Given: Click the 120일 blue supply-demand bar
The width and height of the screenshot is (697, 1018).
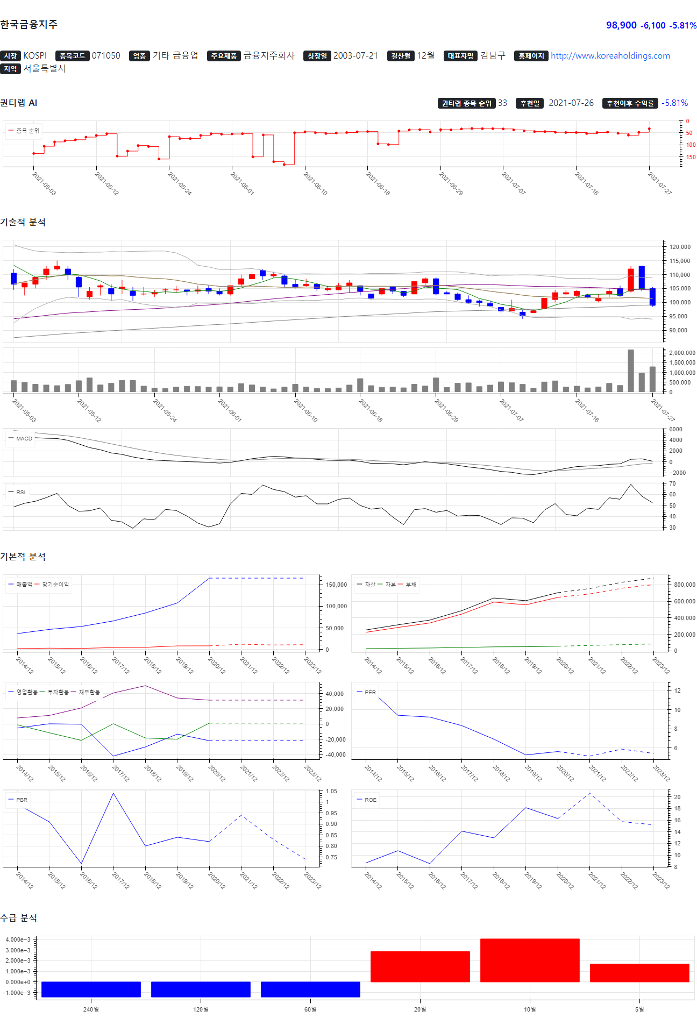Looking at the screenshot, I should tap(201, 989).
